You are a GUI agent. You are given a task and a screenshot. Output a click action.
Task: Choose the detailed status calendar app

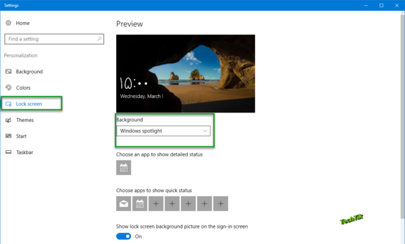point(124,168)
